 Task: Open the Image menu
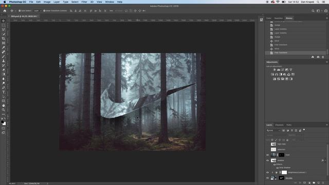click(x=47, y=2)
